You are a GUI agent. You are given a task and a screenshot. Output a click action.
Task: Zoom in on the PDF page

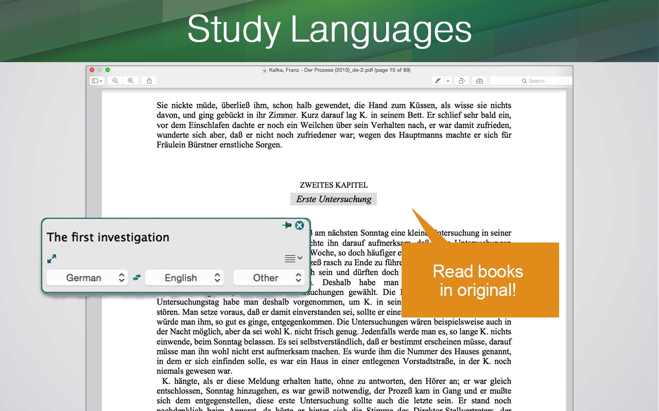131,81
